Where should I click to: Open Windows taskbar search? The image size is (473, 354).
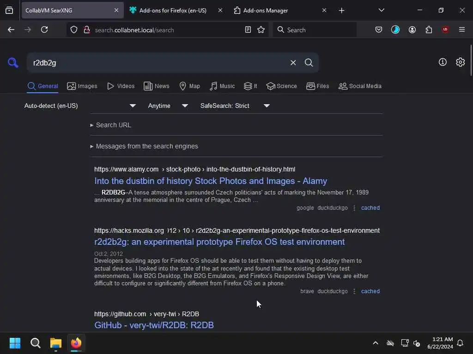tap(35, 343)
